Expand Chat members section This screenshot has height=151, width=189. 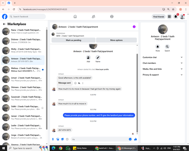click(163, 63)
